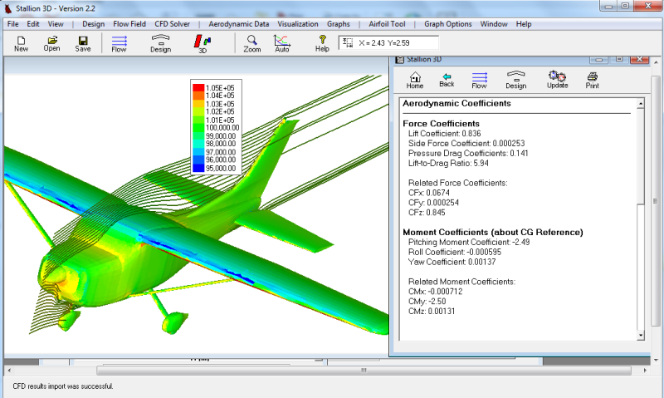
Task: Click Roll Coefficient line
Action: click(455, 252)
